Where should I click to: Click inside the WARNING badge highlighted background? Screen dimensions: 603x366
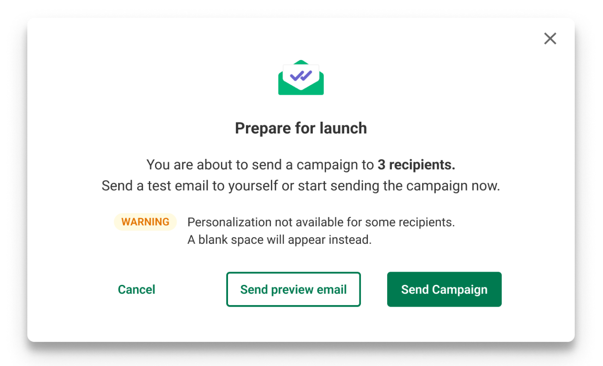coord(145,222)
